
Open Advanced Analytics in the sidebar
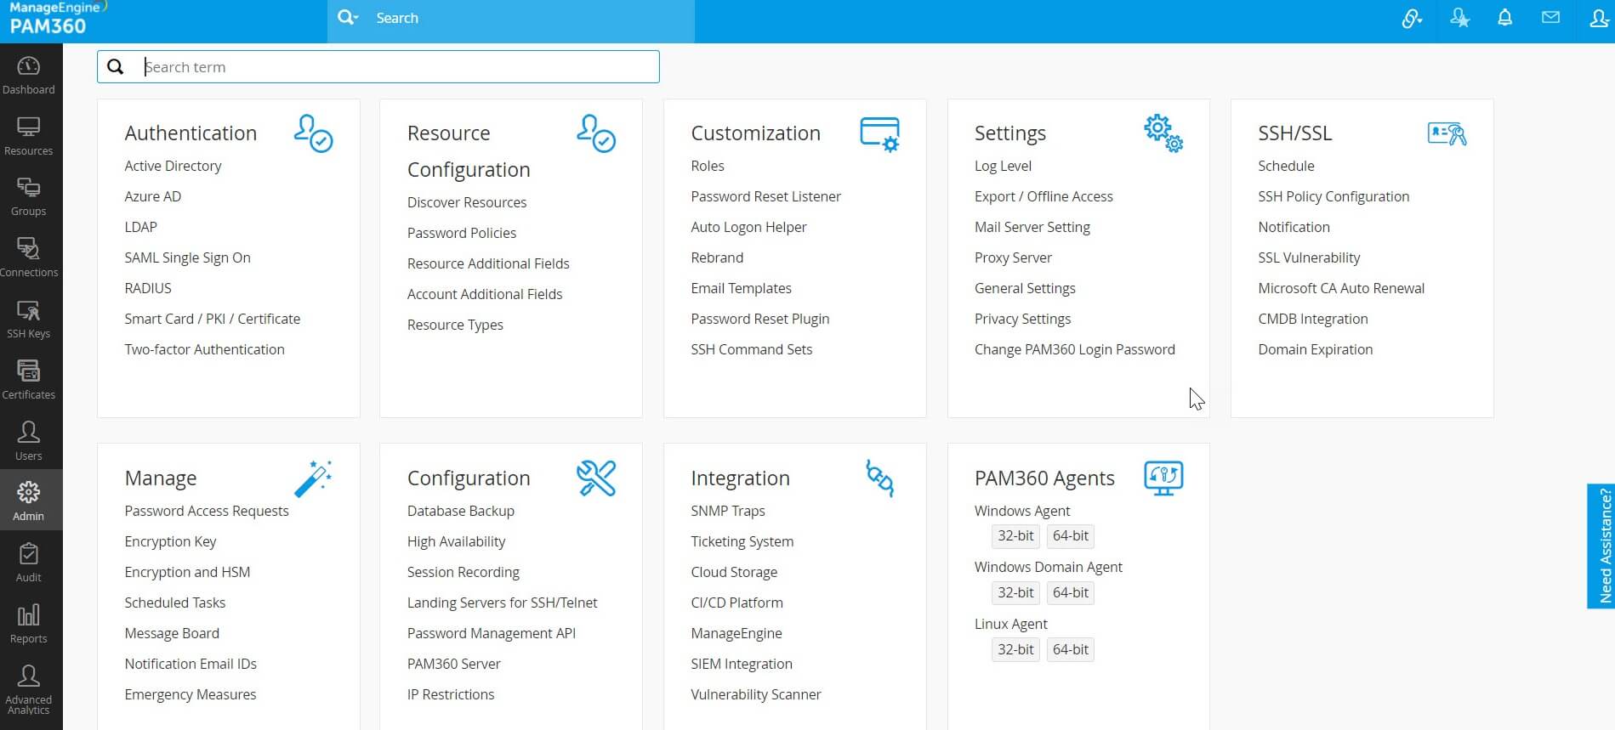29,690
